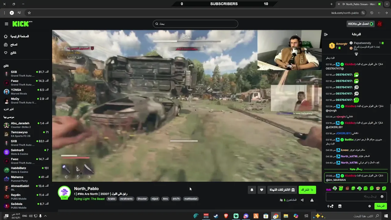Click JOKERLIBY username in chat
Screen dimensions: 391x220
pos(343,133)
